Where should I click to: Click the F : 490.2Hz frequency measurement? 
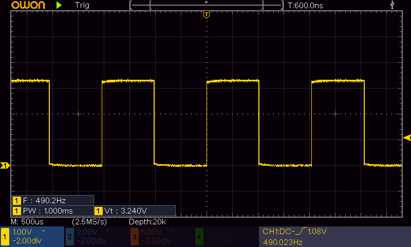[x=52, y=200]
